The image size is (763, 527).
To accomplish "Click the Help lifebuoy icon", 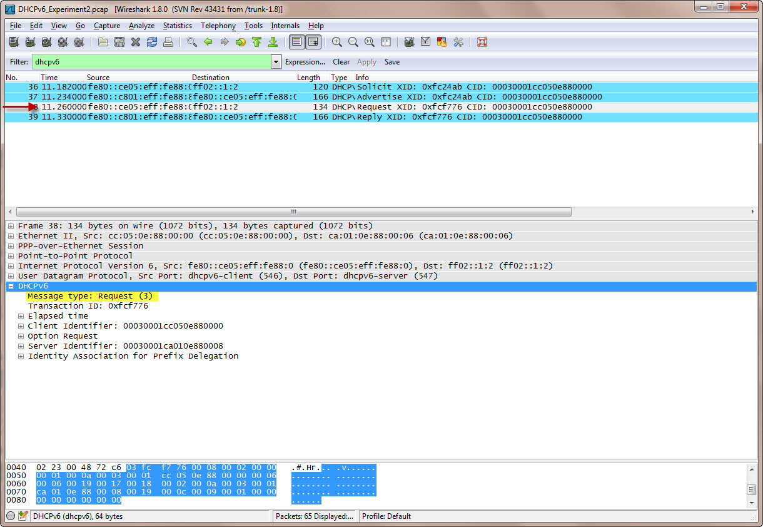I will [x=482, y=42].
